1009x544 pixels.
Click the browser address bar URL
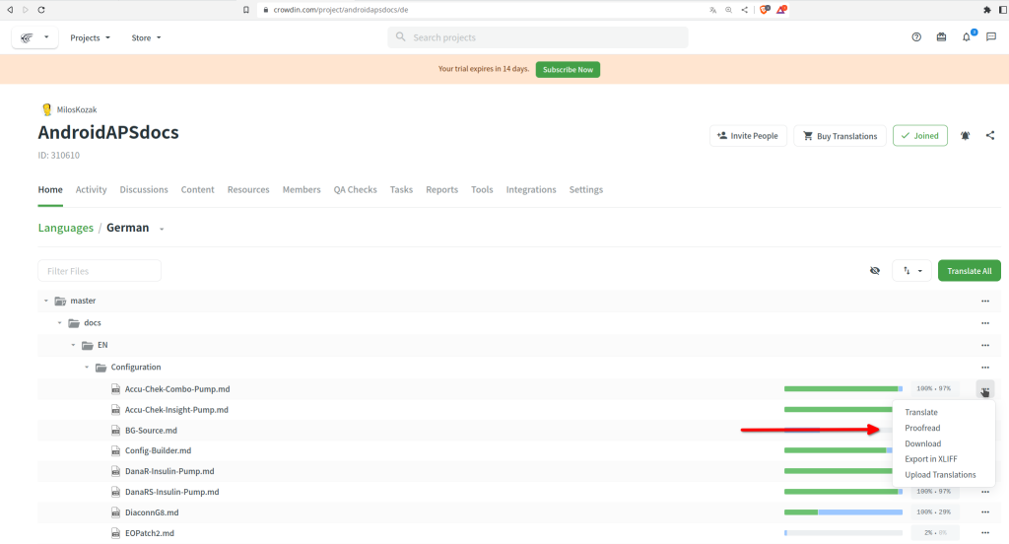[341, 10]
